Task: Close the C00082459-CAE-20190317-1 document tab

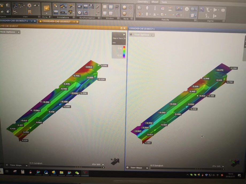Action: pyautogui.click(x=35, y=21)
